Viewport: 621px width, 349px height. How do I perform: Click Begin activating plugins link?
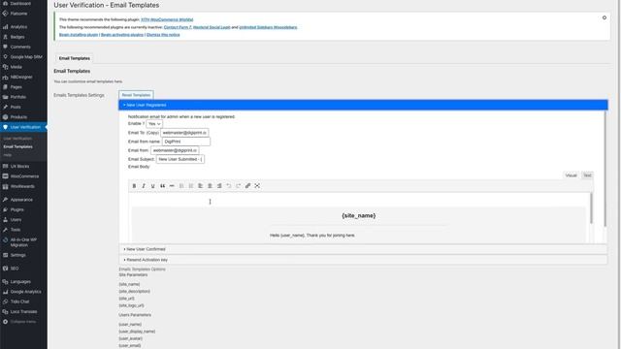[x=122, y=35]
